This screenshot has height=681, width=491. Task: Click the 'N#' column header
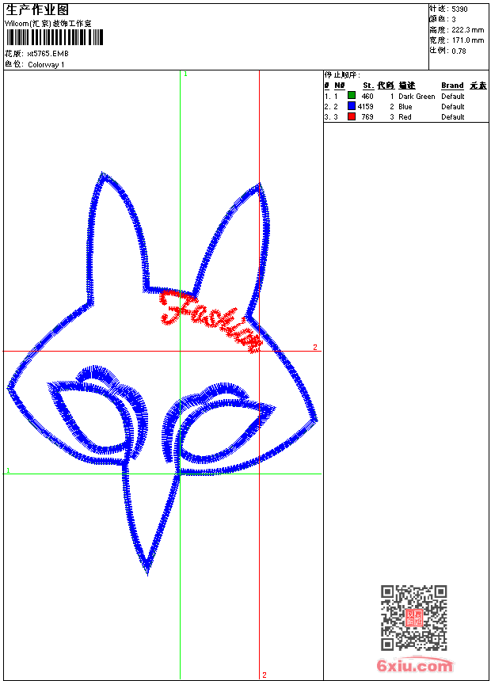tap(340, 86)
